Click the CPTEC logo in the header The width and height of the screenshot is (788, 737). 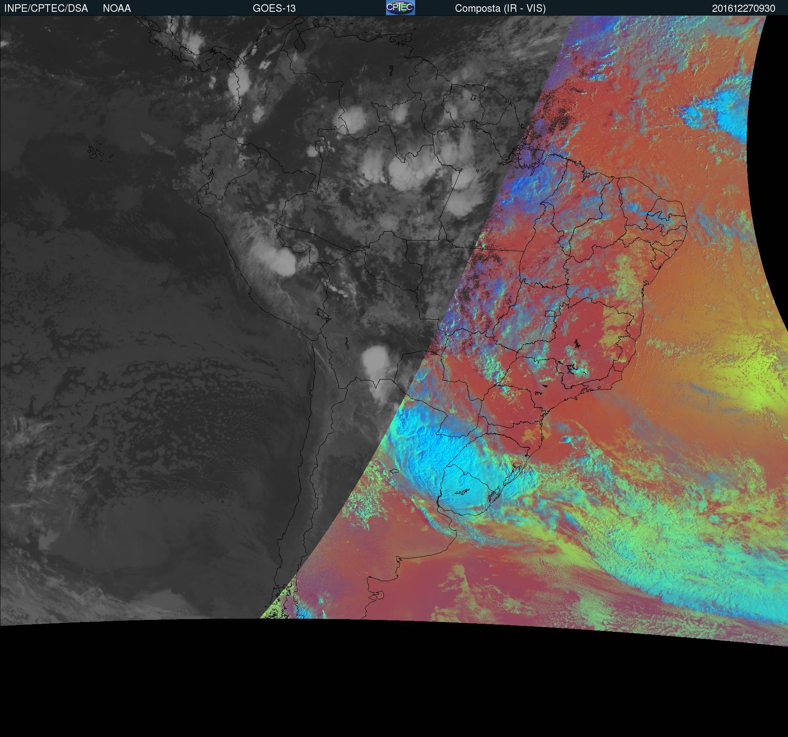[x=400, y=8]
